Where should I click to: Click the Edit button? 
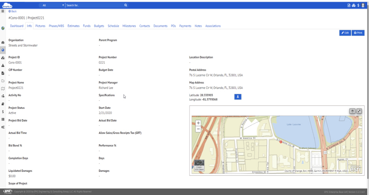345,33
